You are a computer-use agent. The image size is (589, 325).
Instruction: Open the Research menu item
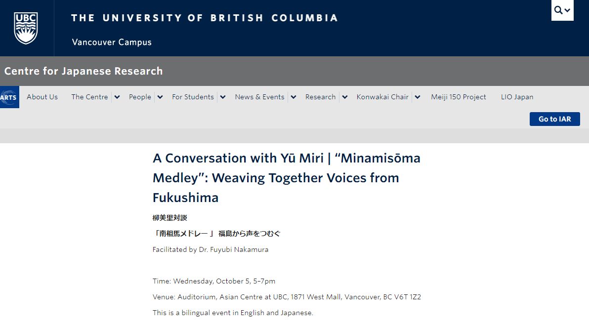click(320, 97)
